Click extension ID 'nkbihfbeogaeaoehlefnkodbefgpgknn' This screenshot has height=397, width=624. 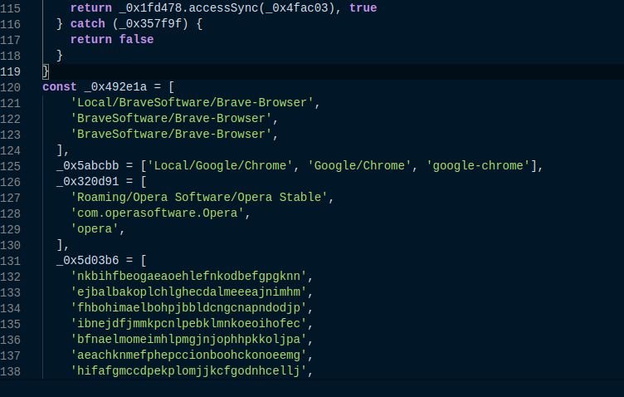click(188, 277)
